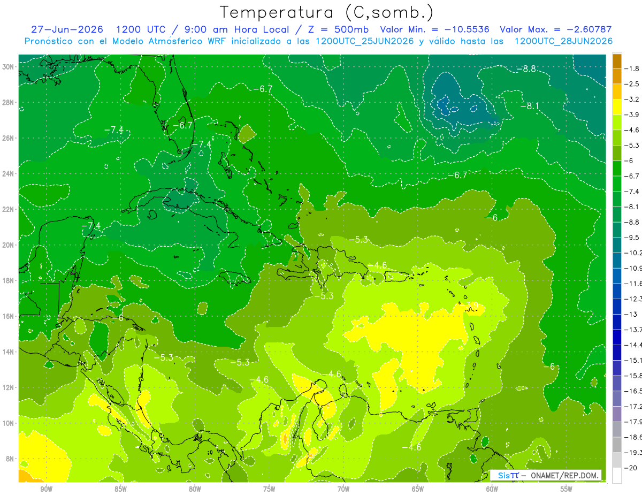The image size is (642, 496).
Task: Click the colorbar scale value -3.2
Action: (632, 100)
